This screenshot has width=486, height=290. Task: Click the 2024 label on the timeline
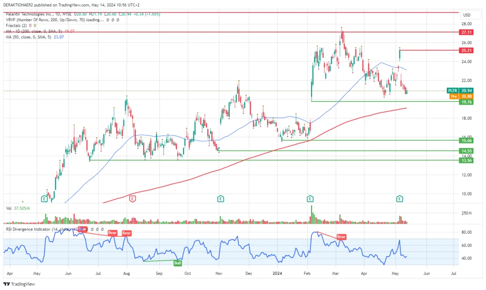(277, 274)
